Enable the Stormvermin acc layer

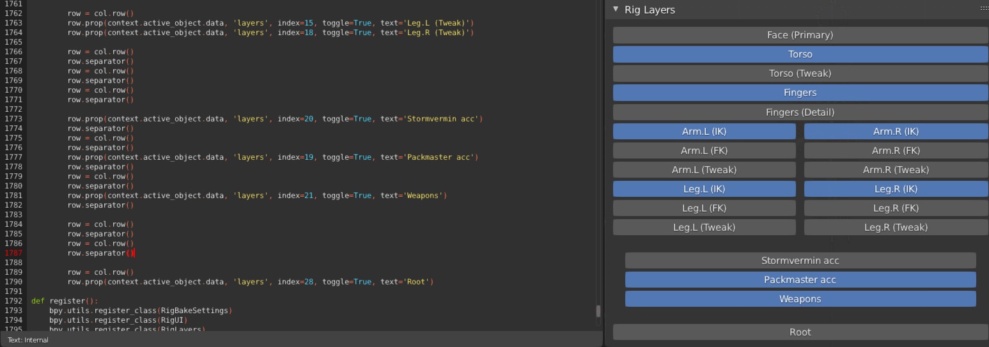[800, 261]
